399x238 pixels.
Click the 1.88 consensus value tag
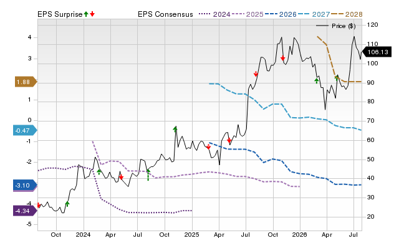(x=26, y=82)
